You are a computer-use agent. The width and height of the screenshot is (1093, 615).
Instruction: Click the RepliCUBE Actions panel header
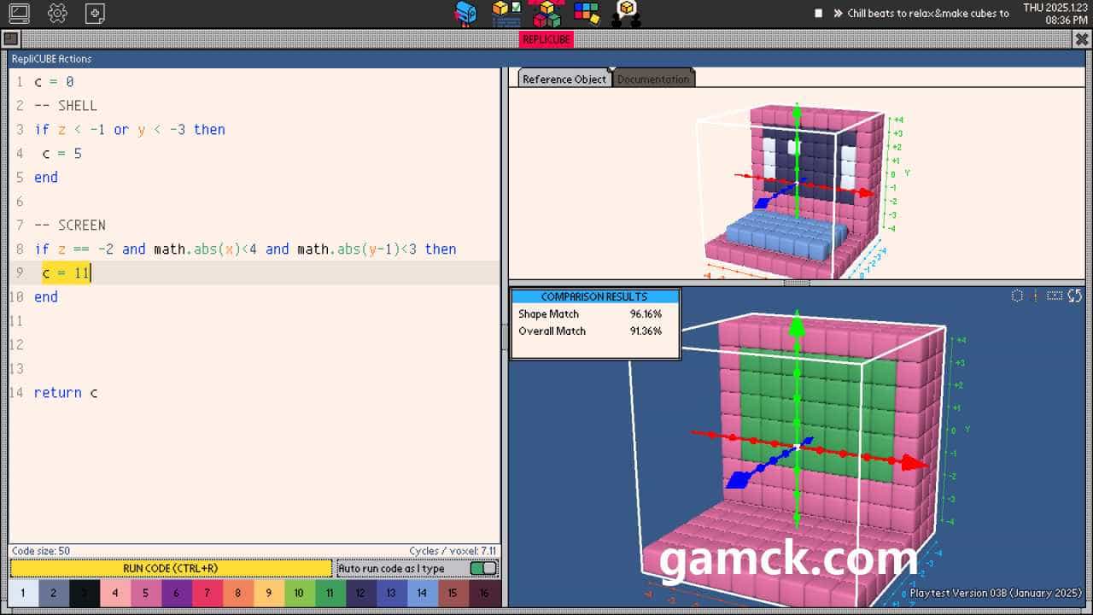click(x=254, y=58)
